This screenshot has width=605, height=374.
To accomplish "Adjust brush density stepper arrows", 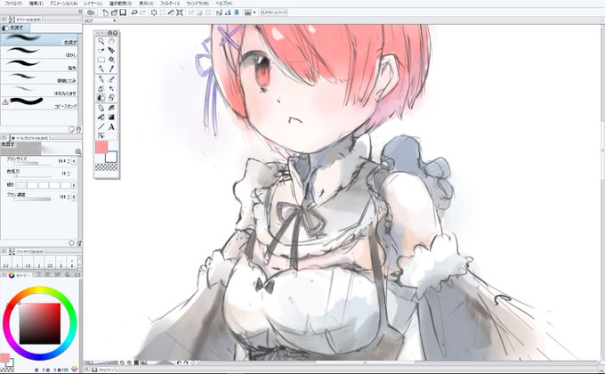I will tap(69, 197).
